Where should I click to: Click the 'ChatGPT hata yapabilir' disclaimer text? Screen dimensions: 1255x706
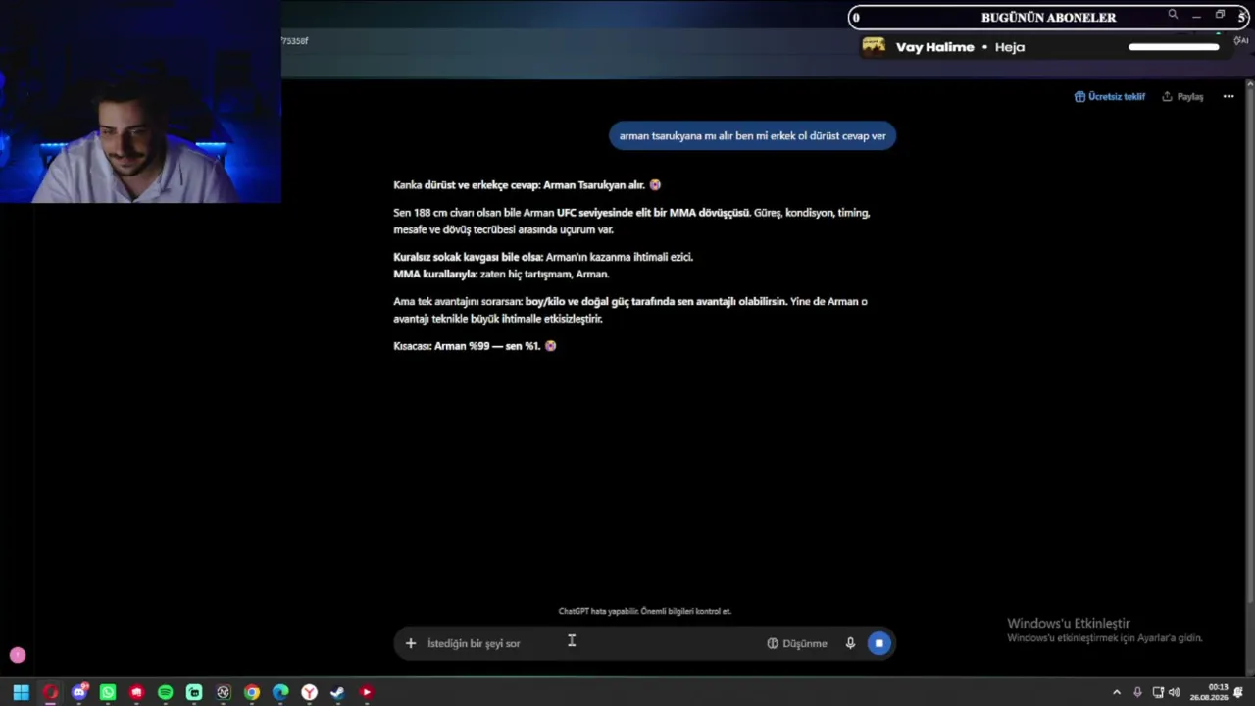(x=645, y=611)
